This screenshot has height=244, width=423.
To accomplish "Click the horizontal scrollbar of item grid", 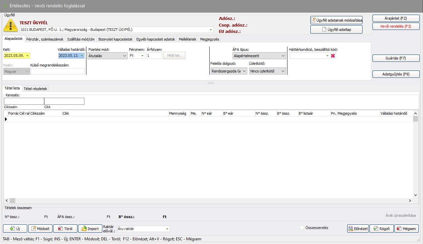I will (209, 201).
